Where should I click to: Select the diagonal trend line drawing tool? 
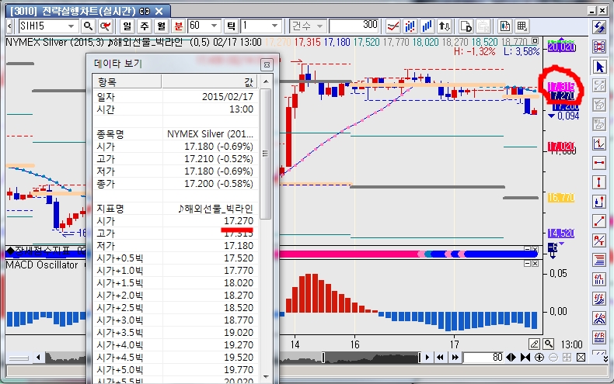coord(599,220)
